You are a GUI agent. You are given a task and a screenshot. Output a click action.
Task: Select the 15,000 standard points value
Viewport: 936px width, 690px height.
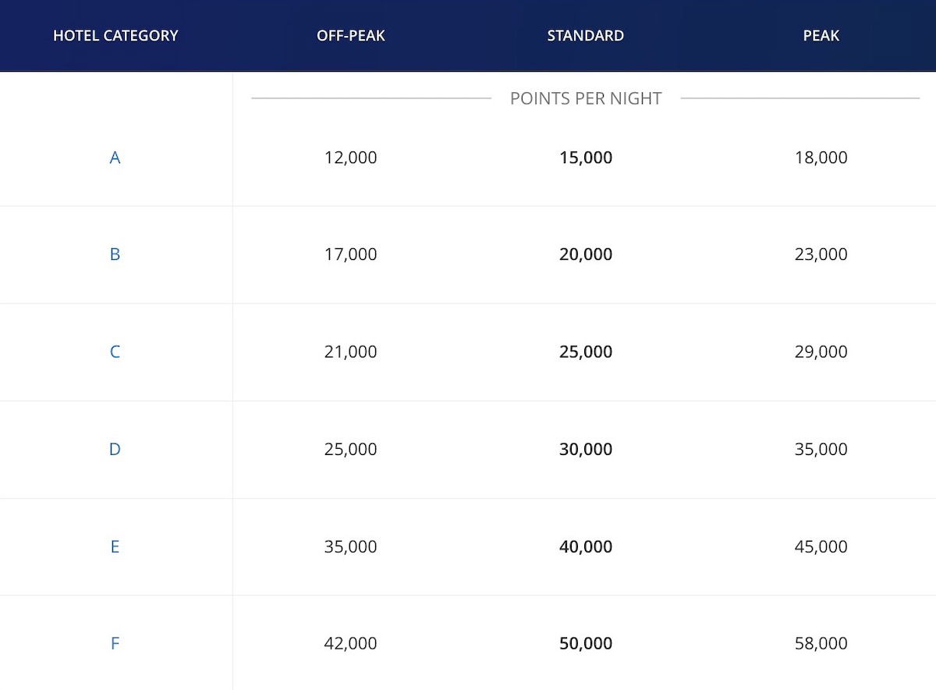[x=585, y=158]
